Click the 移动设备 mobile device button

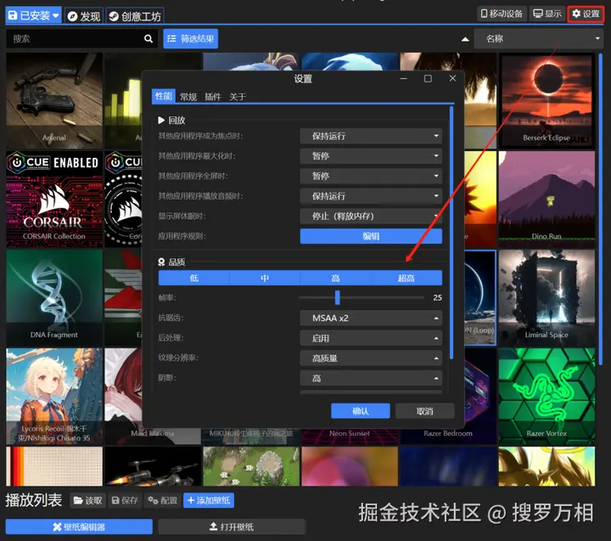click(502, 14)
